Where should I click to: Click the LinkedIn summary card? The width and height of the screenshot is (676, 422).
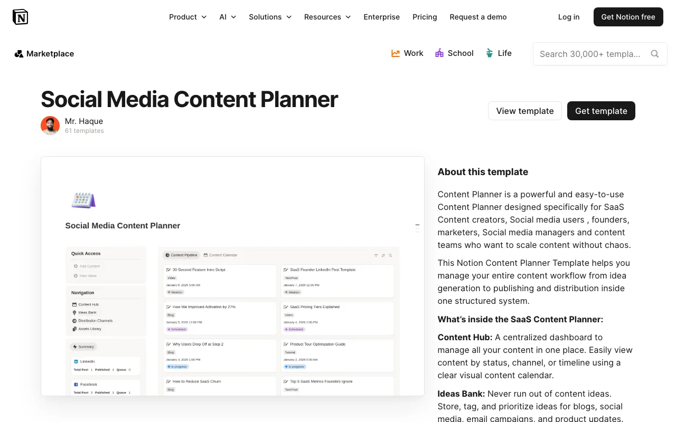tap(106, 366)
